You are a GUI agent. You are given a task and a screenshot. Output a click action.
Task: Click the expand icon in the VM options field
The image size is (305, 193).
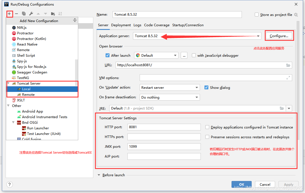[x=288, y=78]
